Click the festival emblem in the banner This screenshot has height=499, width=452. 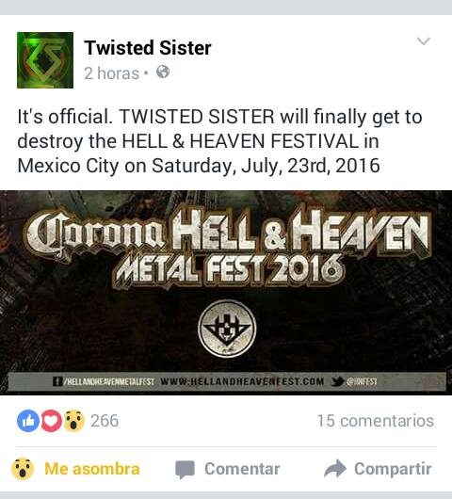[227, 329]
